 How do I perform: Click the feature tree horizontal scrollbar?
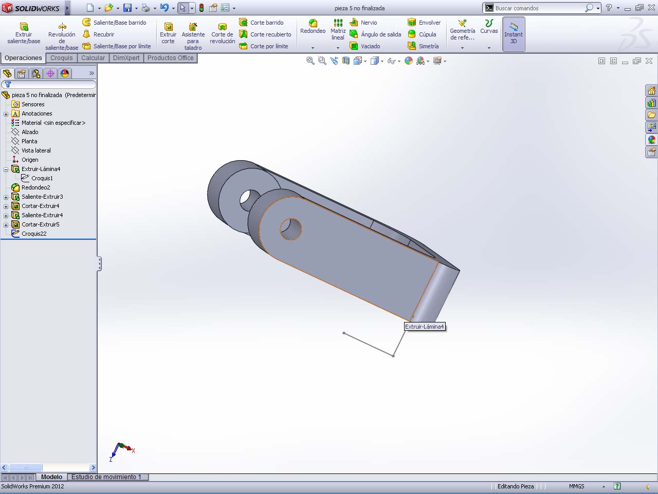point(48,468)
